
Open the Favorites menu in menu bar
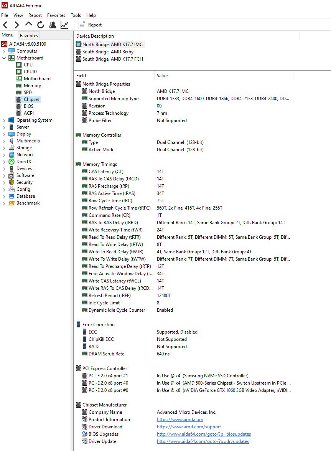pos(56,15)
